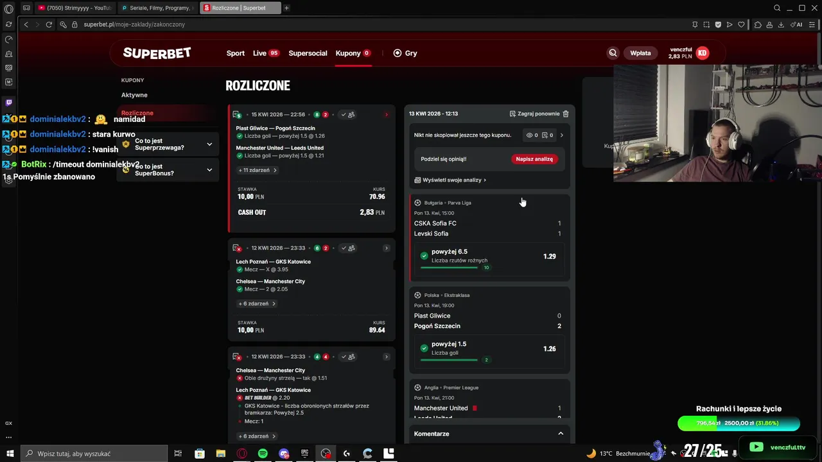Open Epic Games launcher in taskbar
Viewport: 822px width, 462px height.
(304, 454)
